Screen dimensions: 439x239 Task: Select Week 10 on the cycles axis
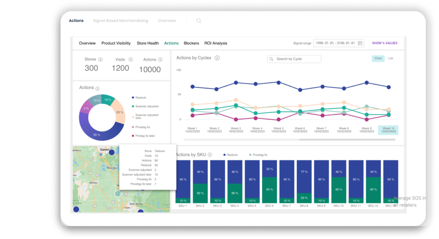tap(388, 130)
